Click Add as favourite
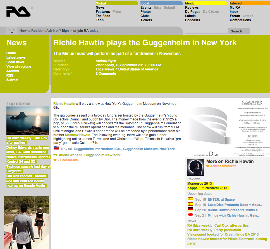270x249 pixels. pos(223,166)
